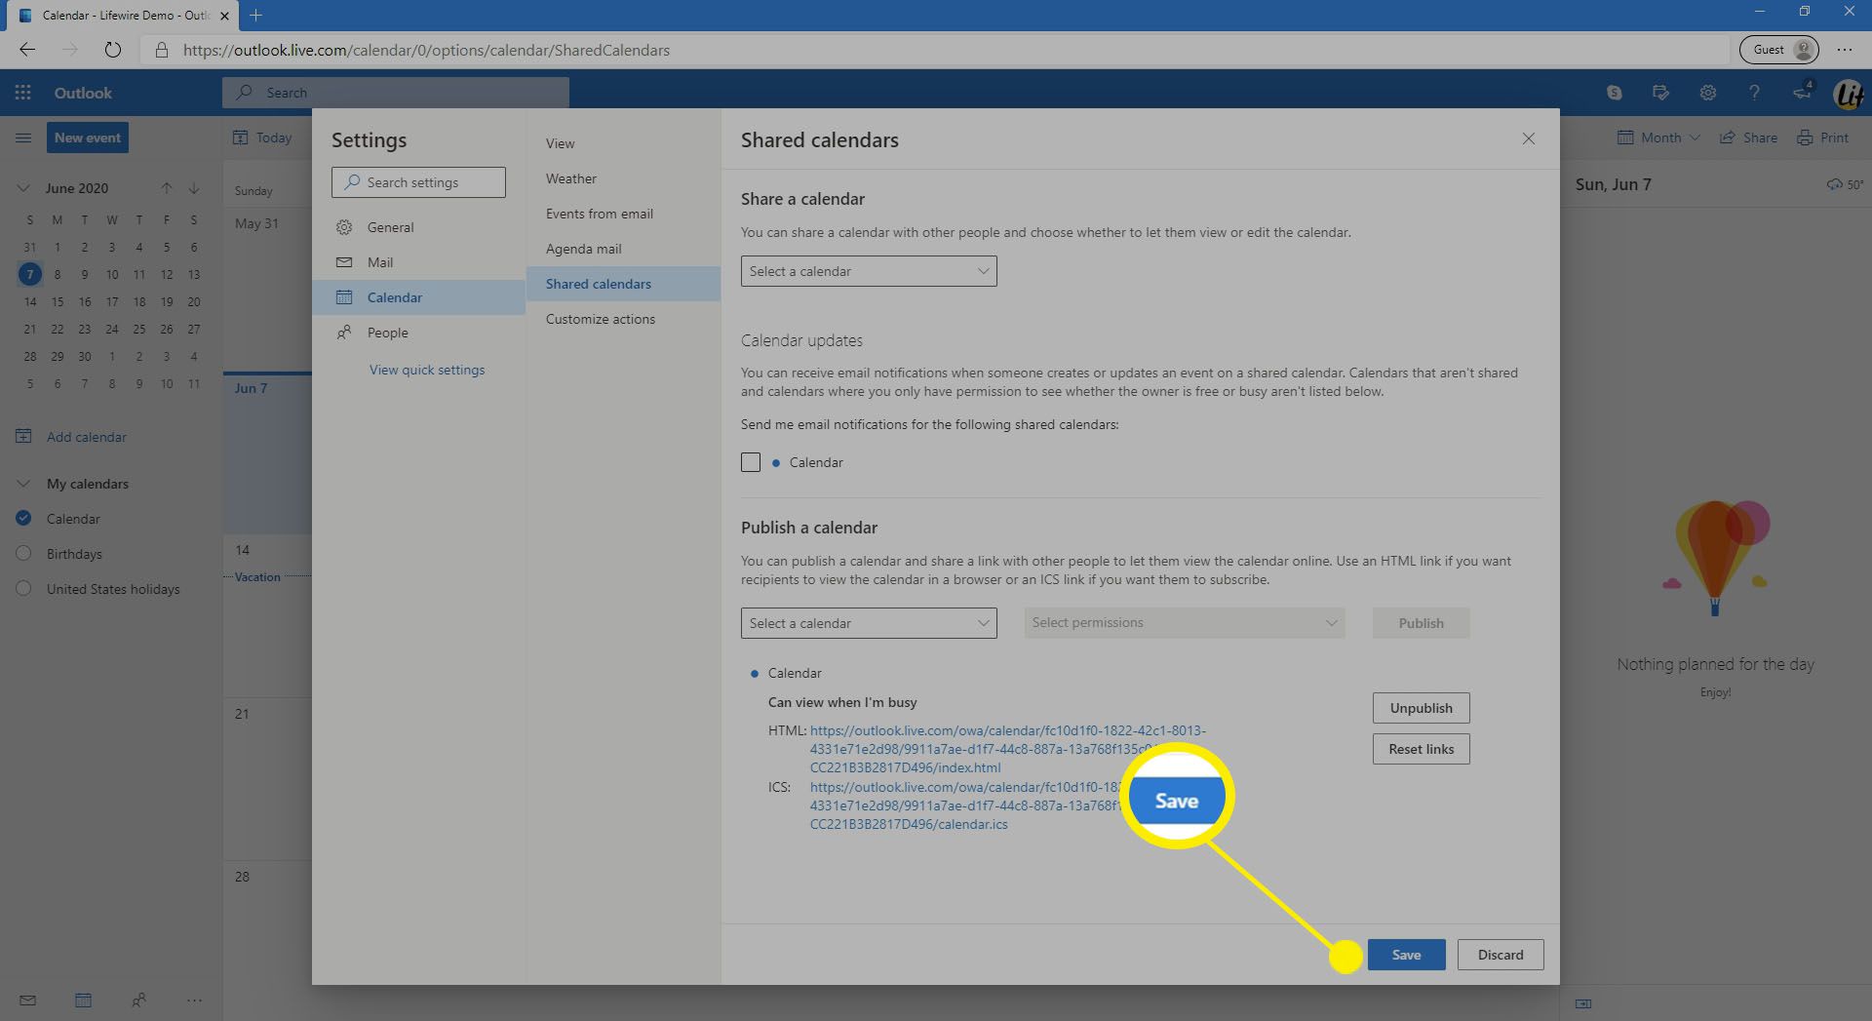Click the disabled Publish button
The height and width of the screenshot is (1021, 1872).
(1421, 623)
